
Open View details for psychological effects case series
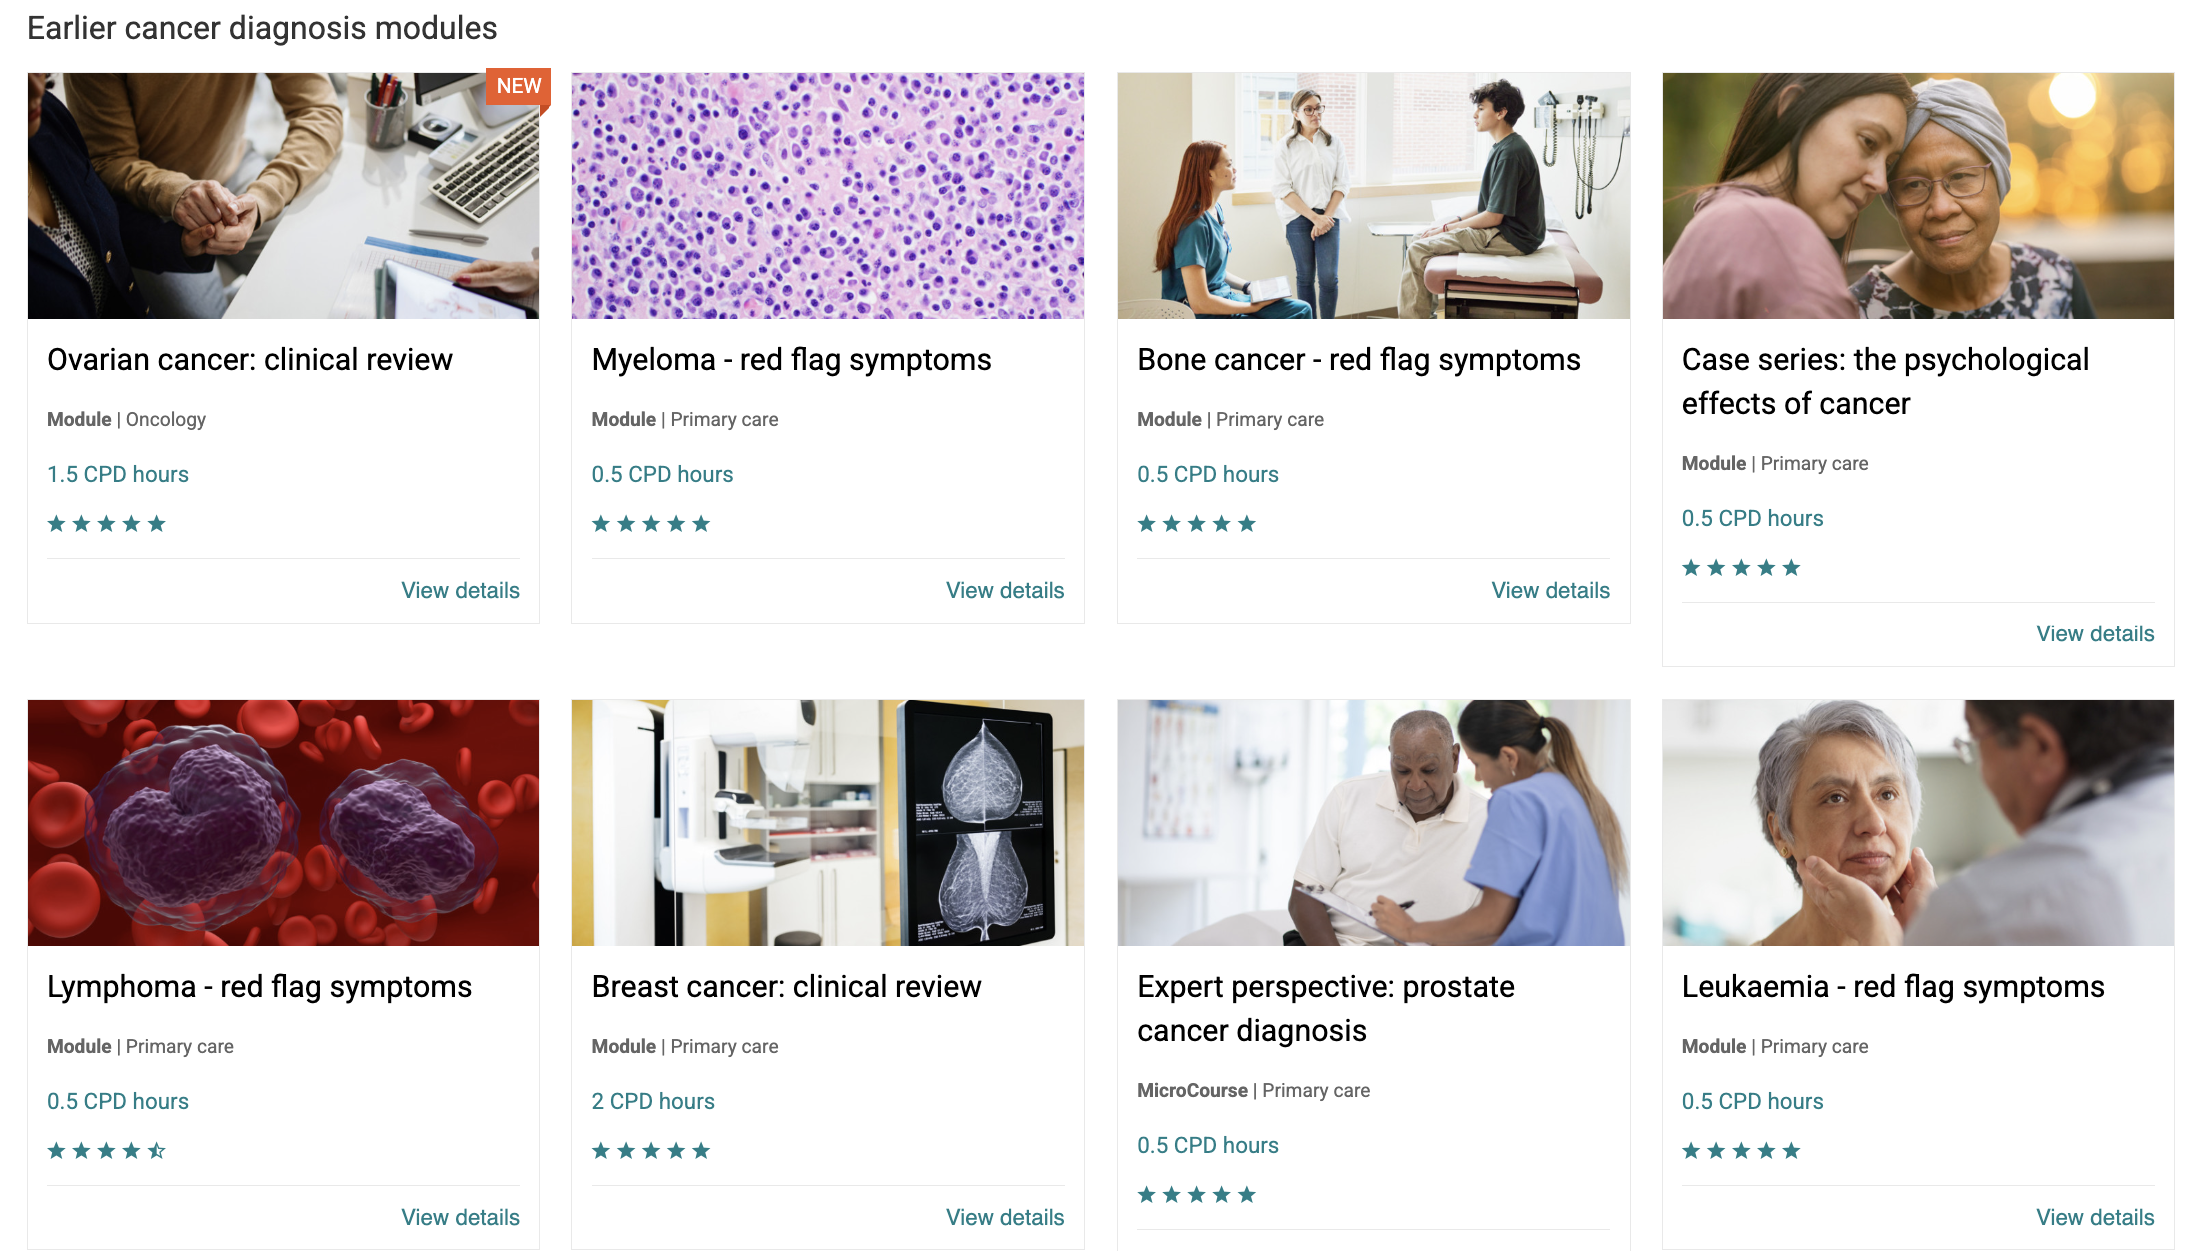click(2095, 634)
